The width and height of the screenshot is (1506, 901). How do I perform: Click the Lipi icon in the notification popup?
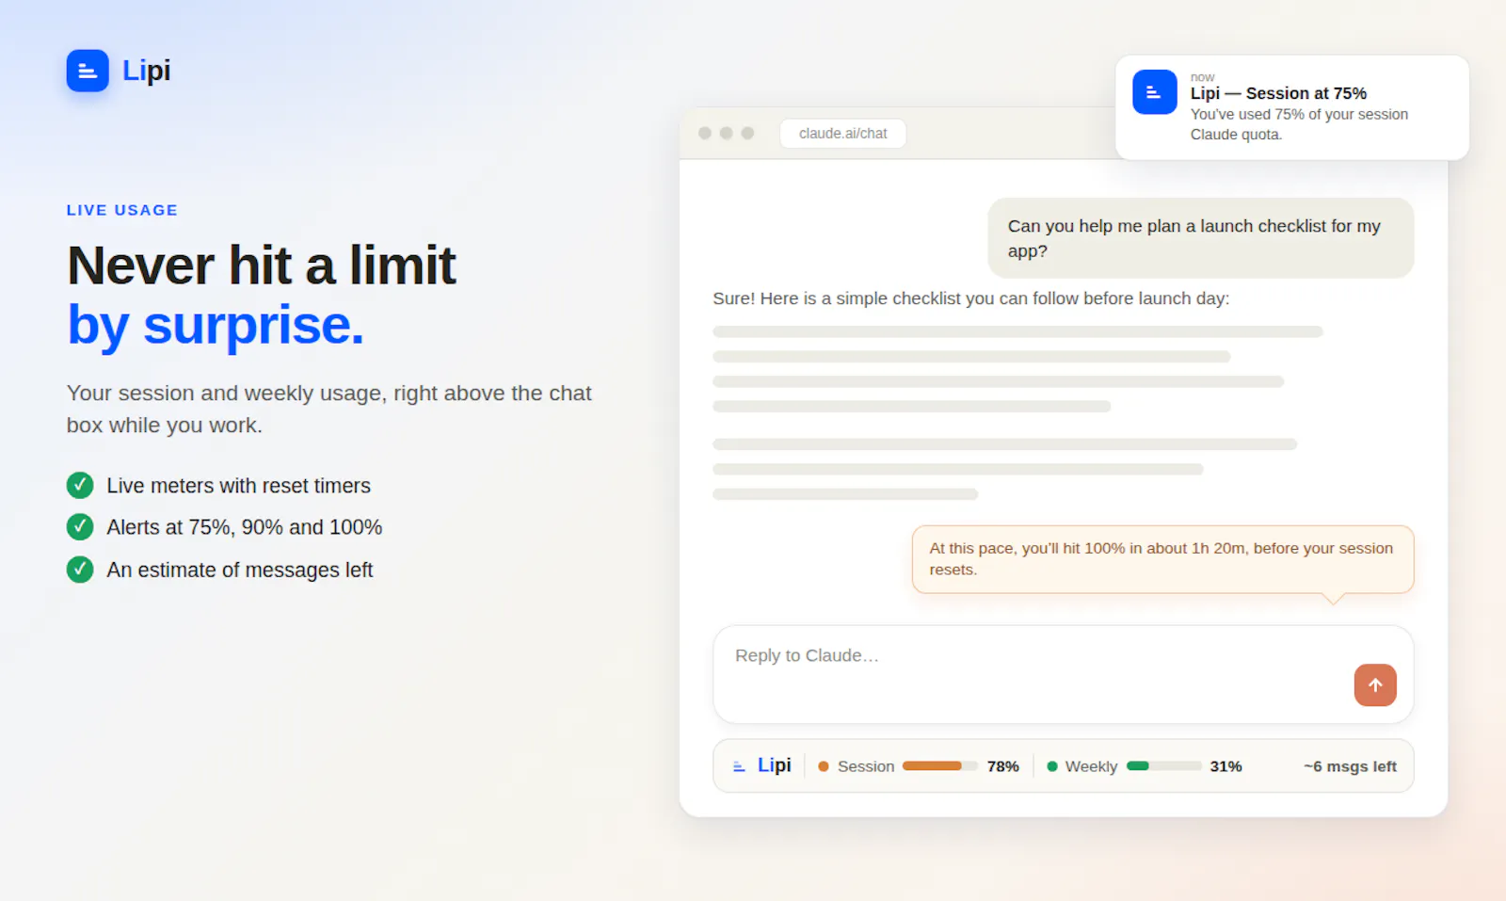point(1155,92)
